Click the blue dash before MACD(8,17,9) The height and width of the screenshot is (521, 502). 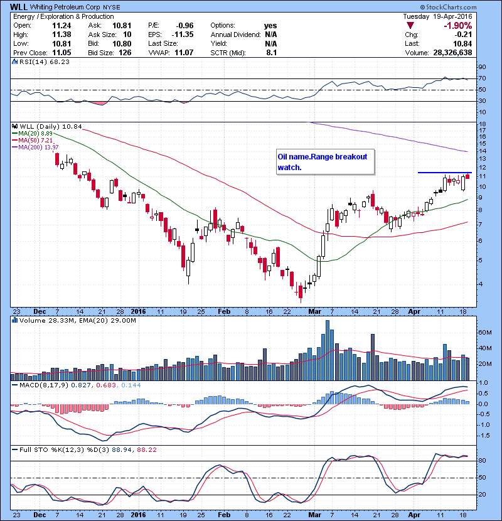coord(14,385)
